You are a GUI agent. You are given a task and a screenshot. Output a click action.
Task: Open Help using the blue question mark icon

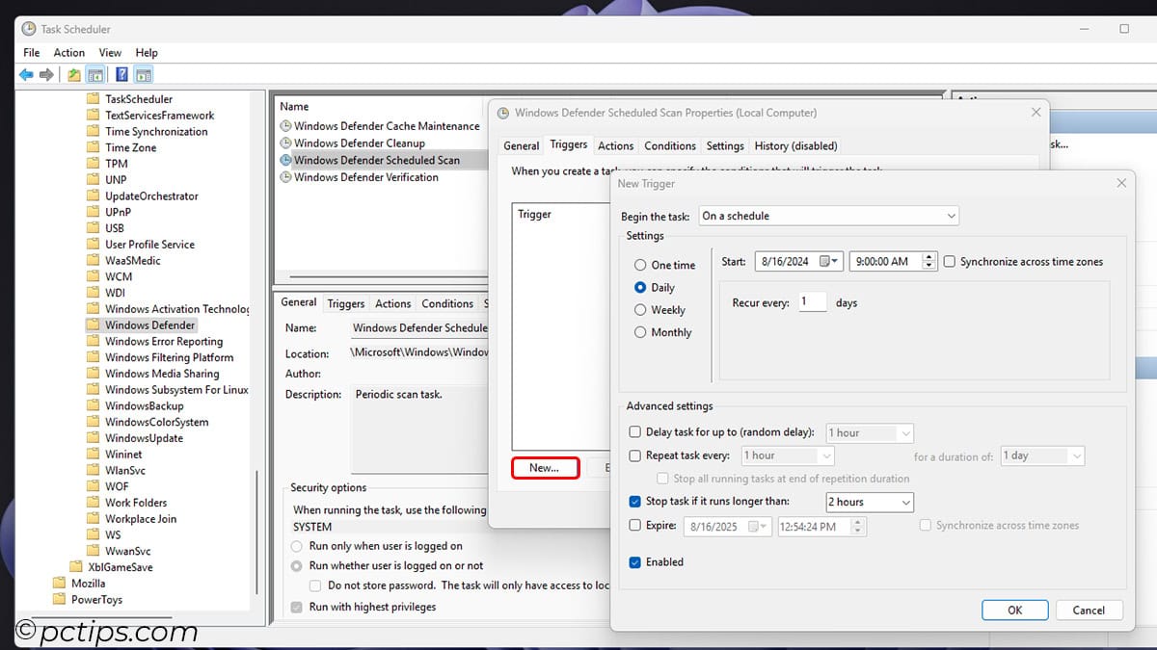pos(121,74)
